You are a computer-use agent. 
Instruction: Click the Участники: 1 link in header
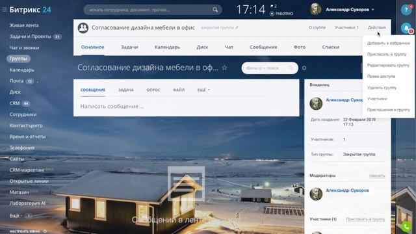[346, 27]
